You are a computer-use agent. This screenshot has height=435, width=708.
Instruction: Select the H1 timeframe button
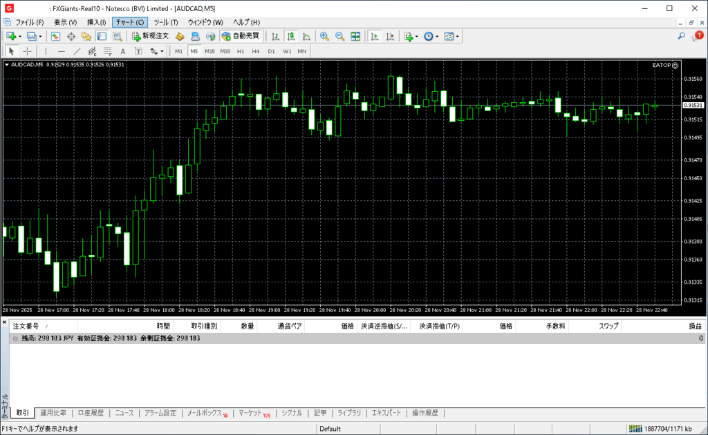tap(241, 51)
